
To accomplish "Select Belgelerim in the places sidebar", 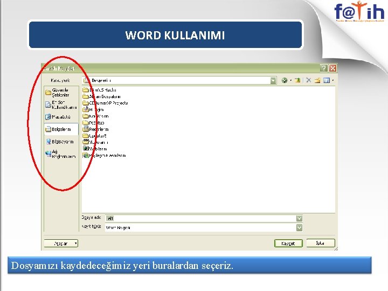I will click(61, 129).
